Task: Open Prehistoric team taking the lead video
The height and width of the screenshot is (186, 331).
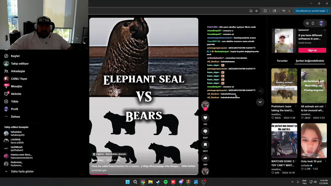Action: pos(284,86)
